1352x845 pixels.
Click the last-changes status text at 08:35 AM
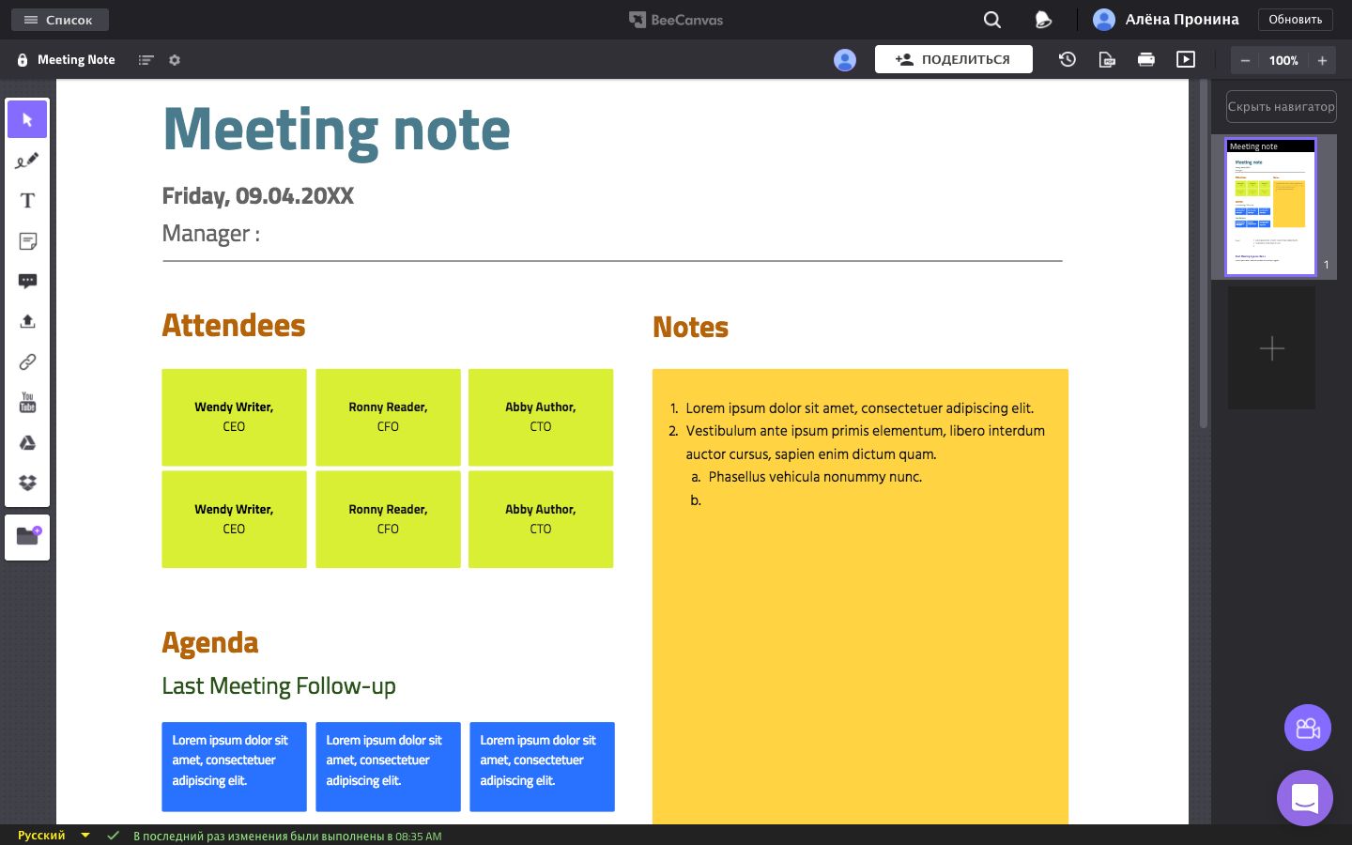[x=287, y=837]
